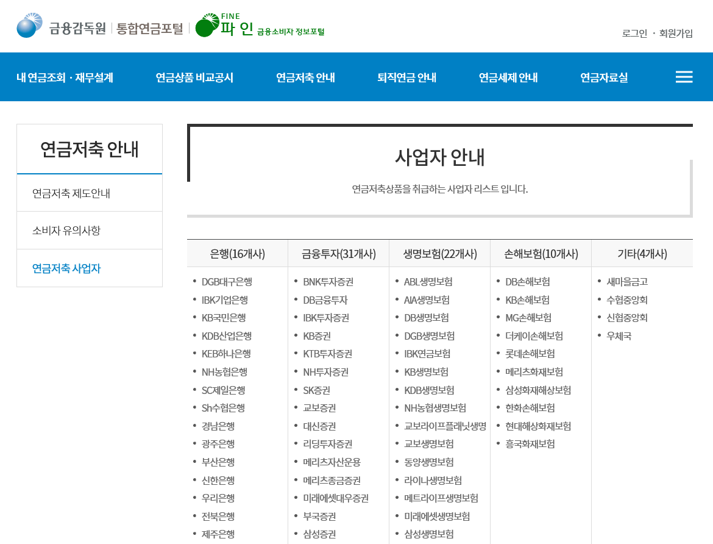
Task: Click IBK투자증권 entry
Action: 326,318
